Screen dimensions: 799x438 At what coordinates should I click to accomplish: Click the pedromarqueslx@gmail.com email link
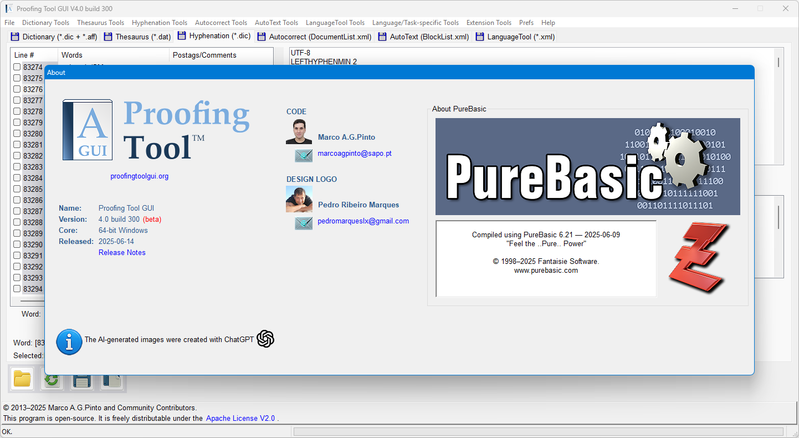pyautogui.click(x=363, y=221)
